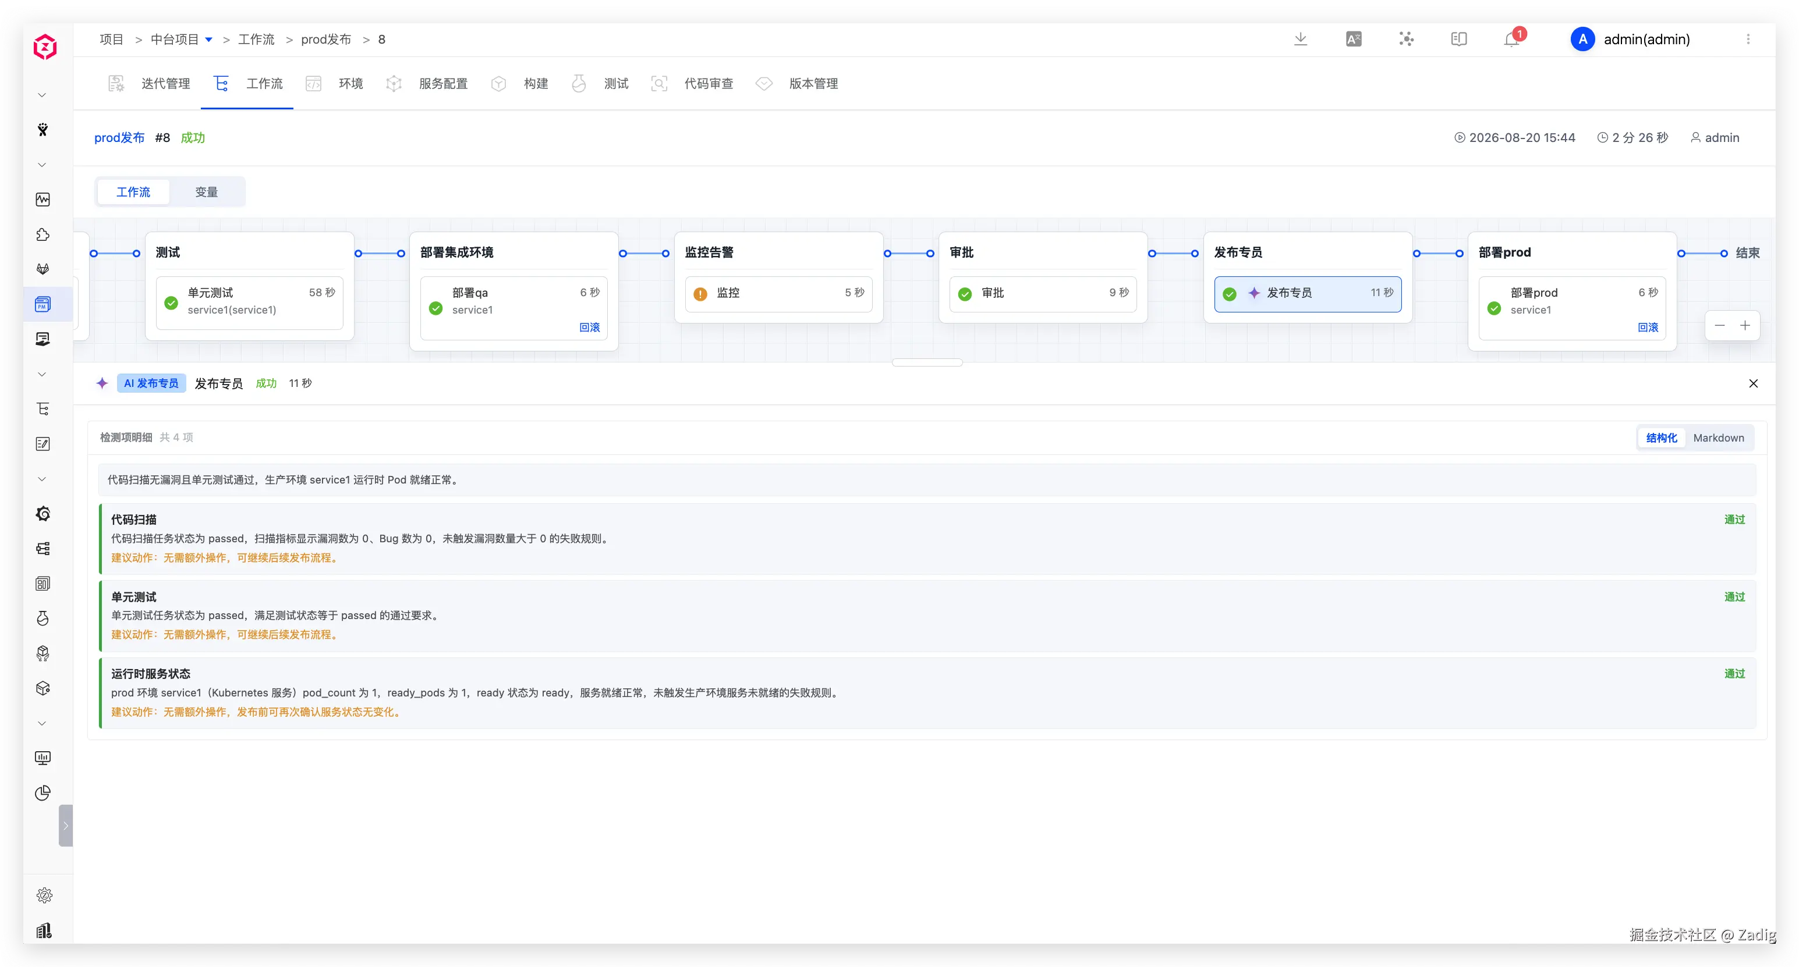The width and height of the screenshot is (1799, 967).
Task: Open the 环境 tab
Action: [335, 84]
